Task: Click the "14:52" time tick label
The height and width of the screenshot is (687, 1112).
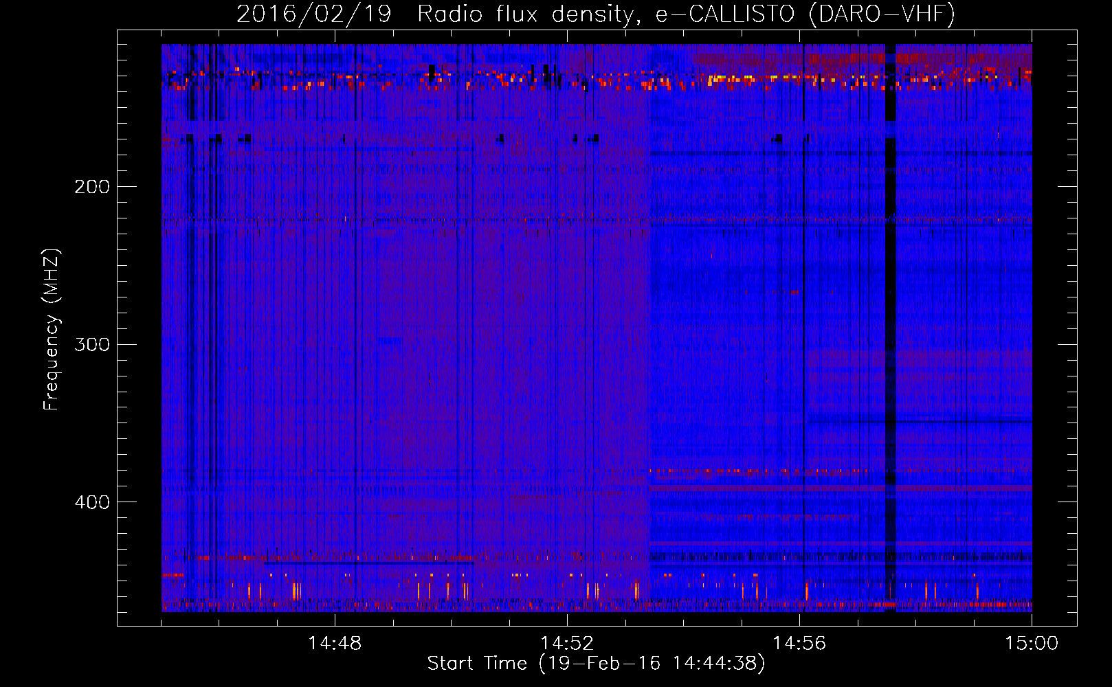Action: [567, 644]
